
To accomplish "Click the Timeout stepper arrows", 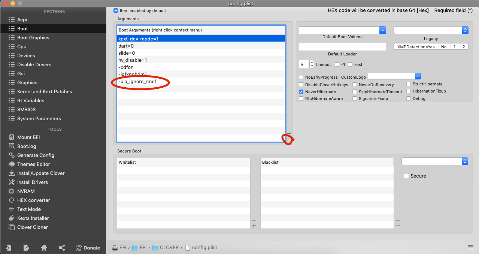I will (312, 64).
